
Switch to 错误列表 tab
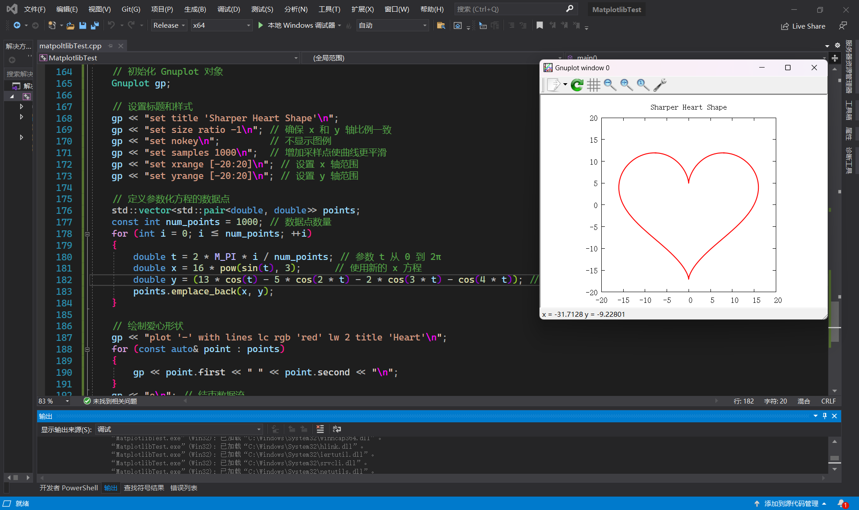[x=183, y=488]
